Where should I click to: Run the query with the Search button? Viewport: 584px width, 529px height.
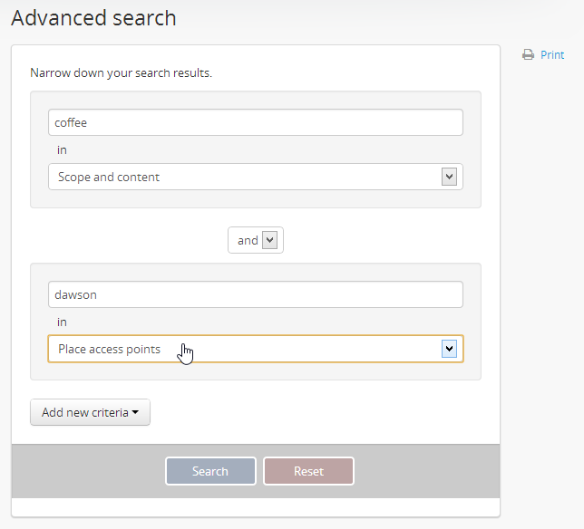click(x=210, y=471)
